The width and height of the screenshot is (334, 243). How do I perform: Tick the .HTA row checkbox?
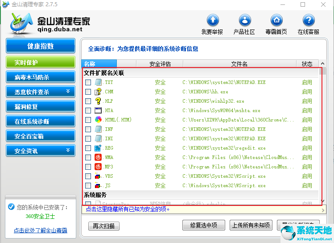pyautogui.click(x=88, y=110)
